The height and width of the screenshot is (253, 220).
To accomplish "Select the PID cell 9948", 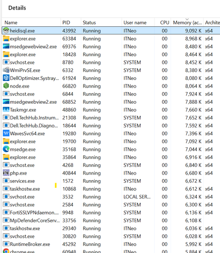I will coord(68,213).
